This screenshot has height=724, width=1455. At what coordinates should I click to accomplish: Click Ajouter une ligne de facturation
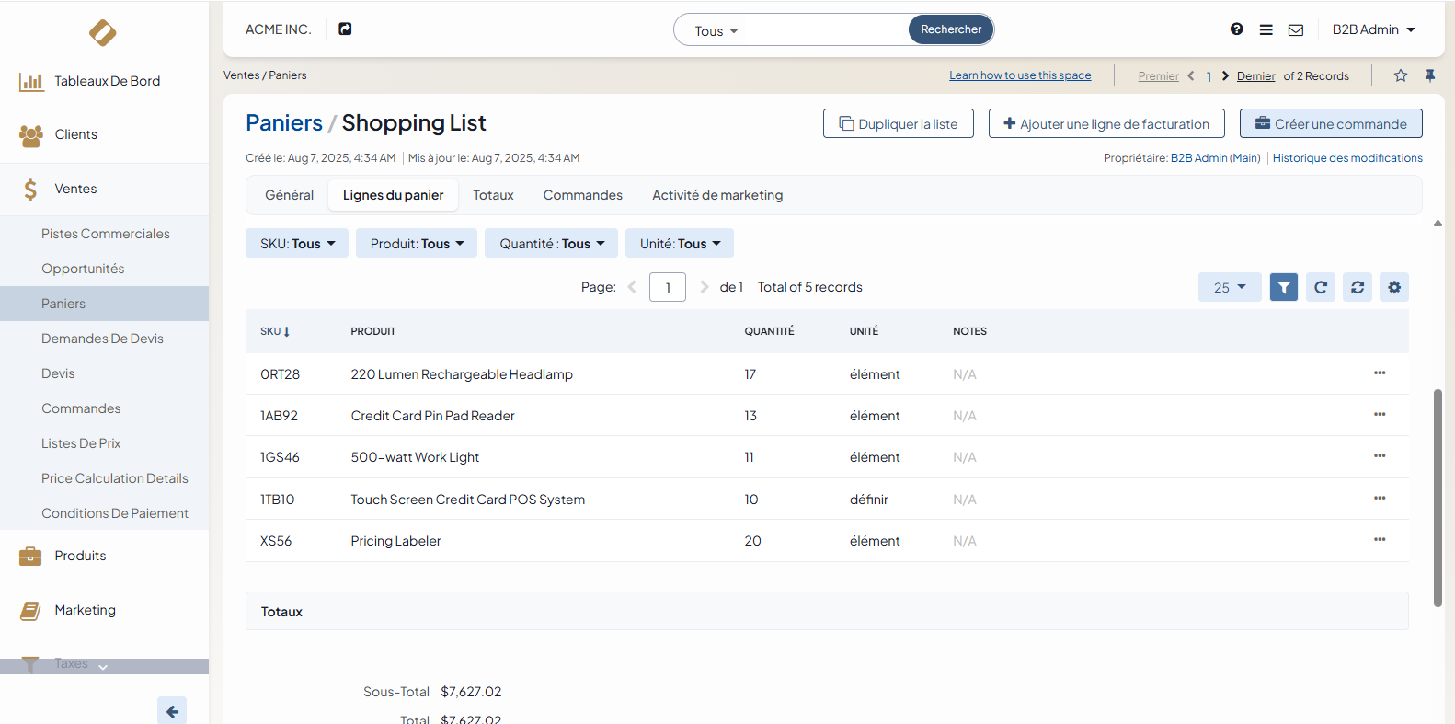click(1106, 123)
